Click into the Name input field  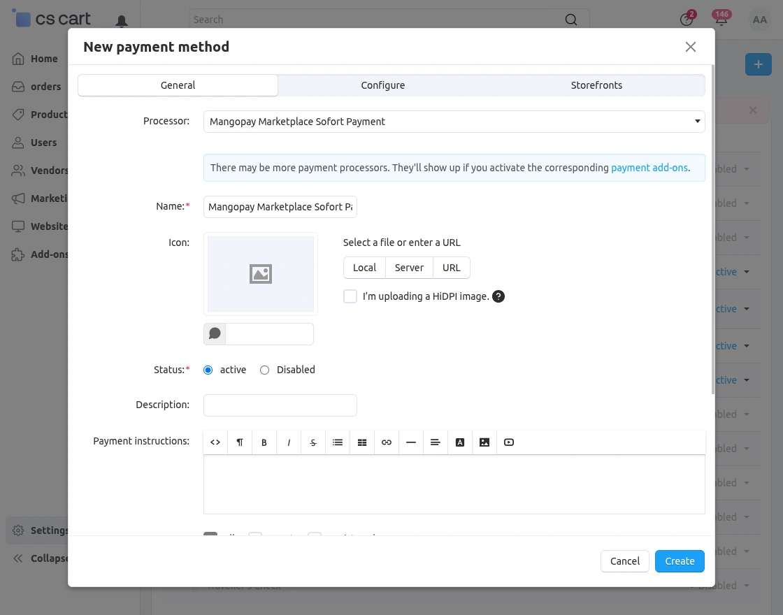(280, 207)
